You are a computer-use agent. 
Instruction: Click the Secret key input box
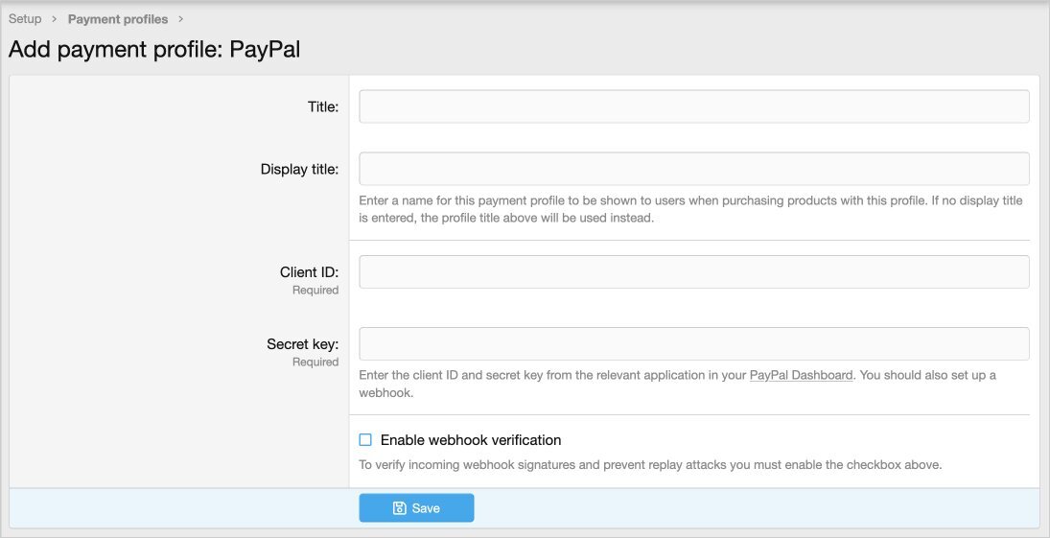pos(693,343)
